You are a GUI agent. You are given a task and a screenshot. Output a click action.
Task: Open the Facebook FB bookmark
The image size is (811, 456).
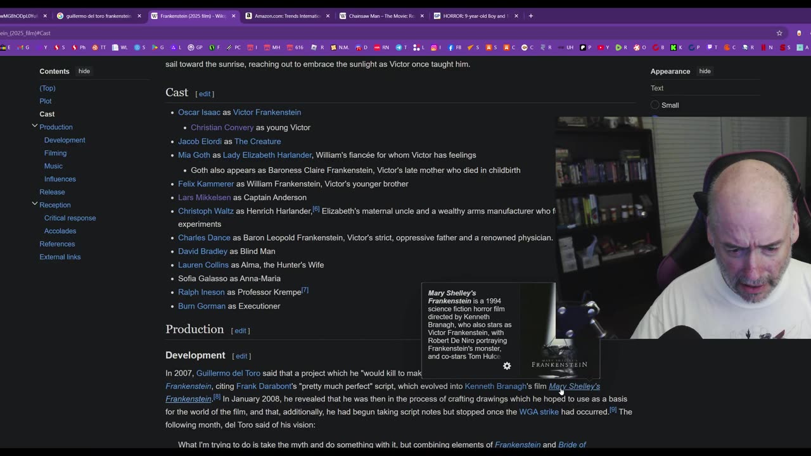[454, 47]
